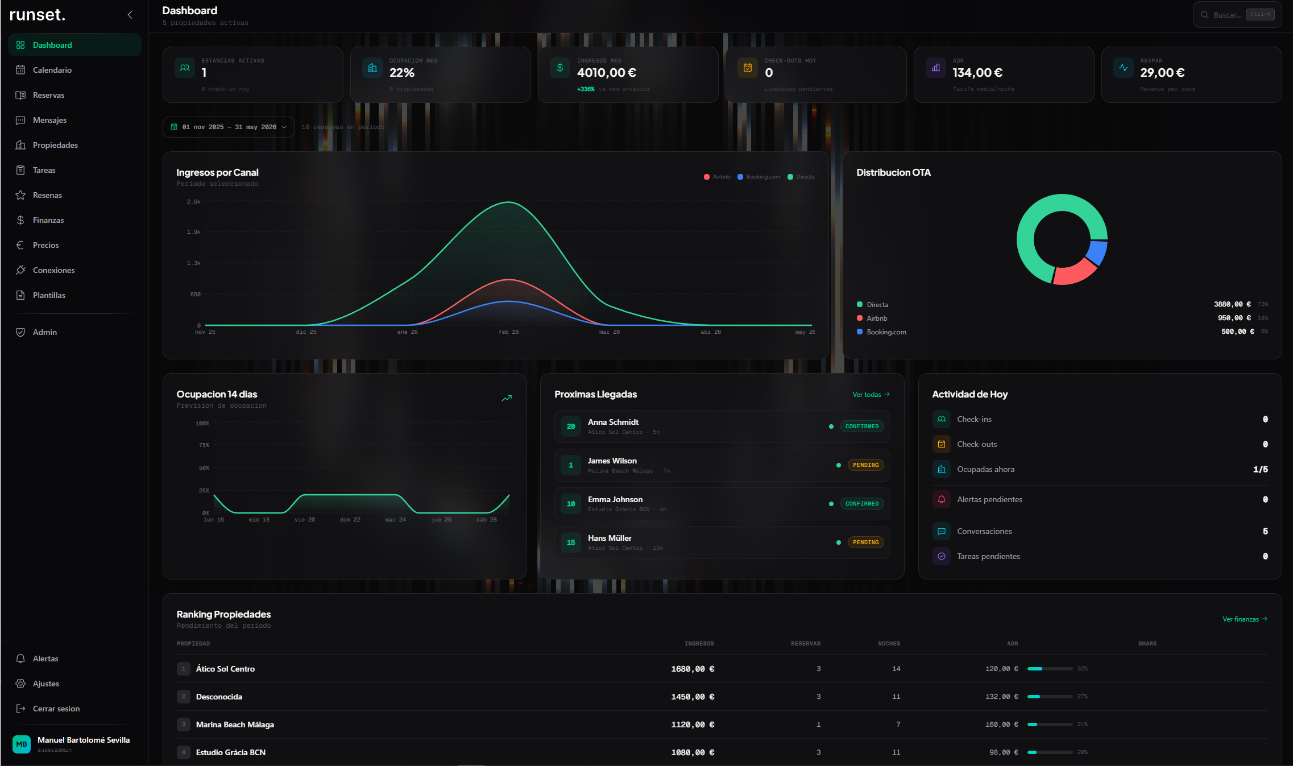Open the Finanzas panel
The height and width of the screenshot is (766, 1293).
pos(48,220)
